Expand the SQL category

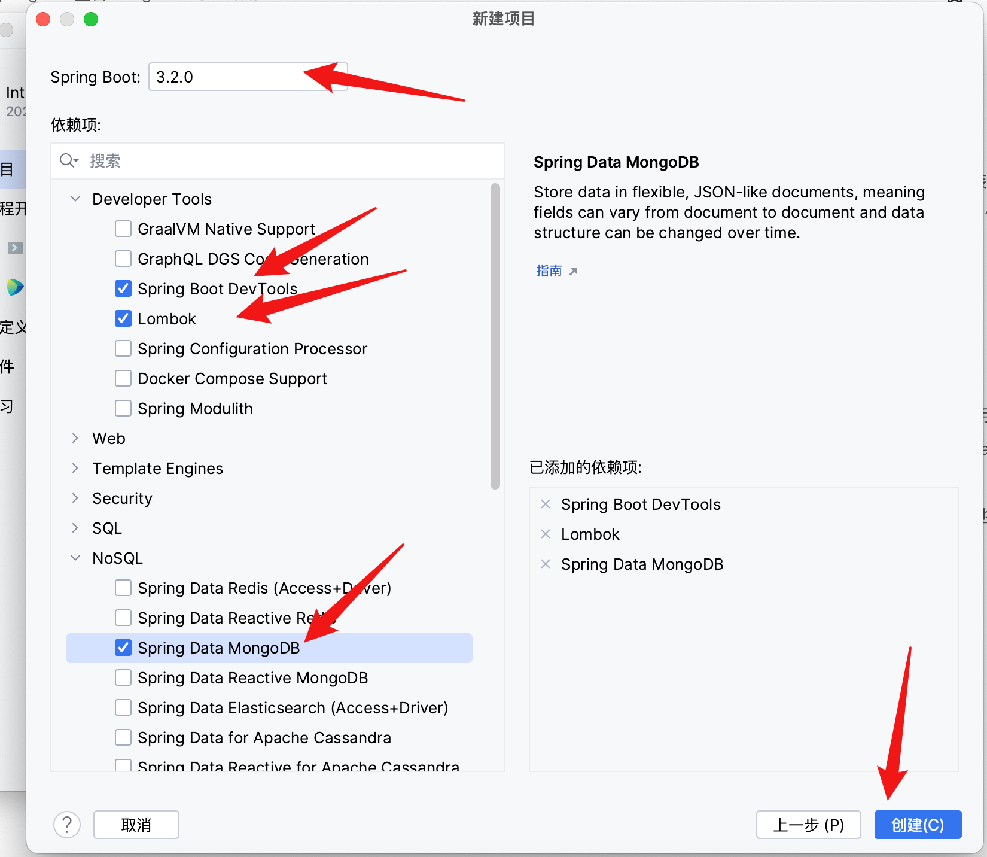click(75, 528)
